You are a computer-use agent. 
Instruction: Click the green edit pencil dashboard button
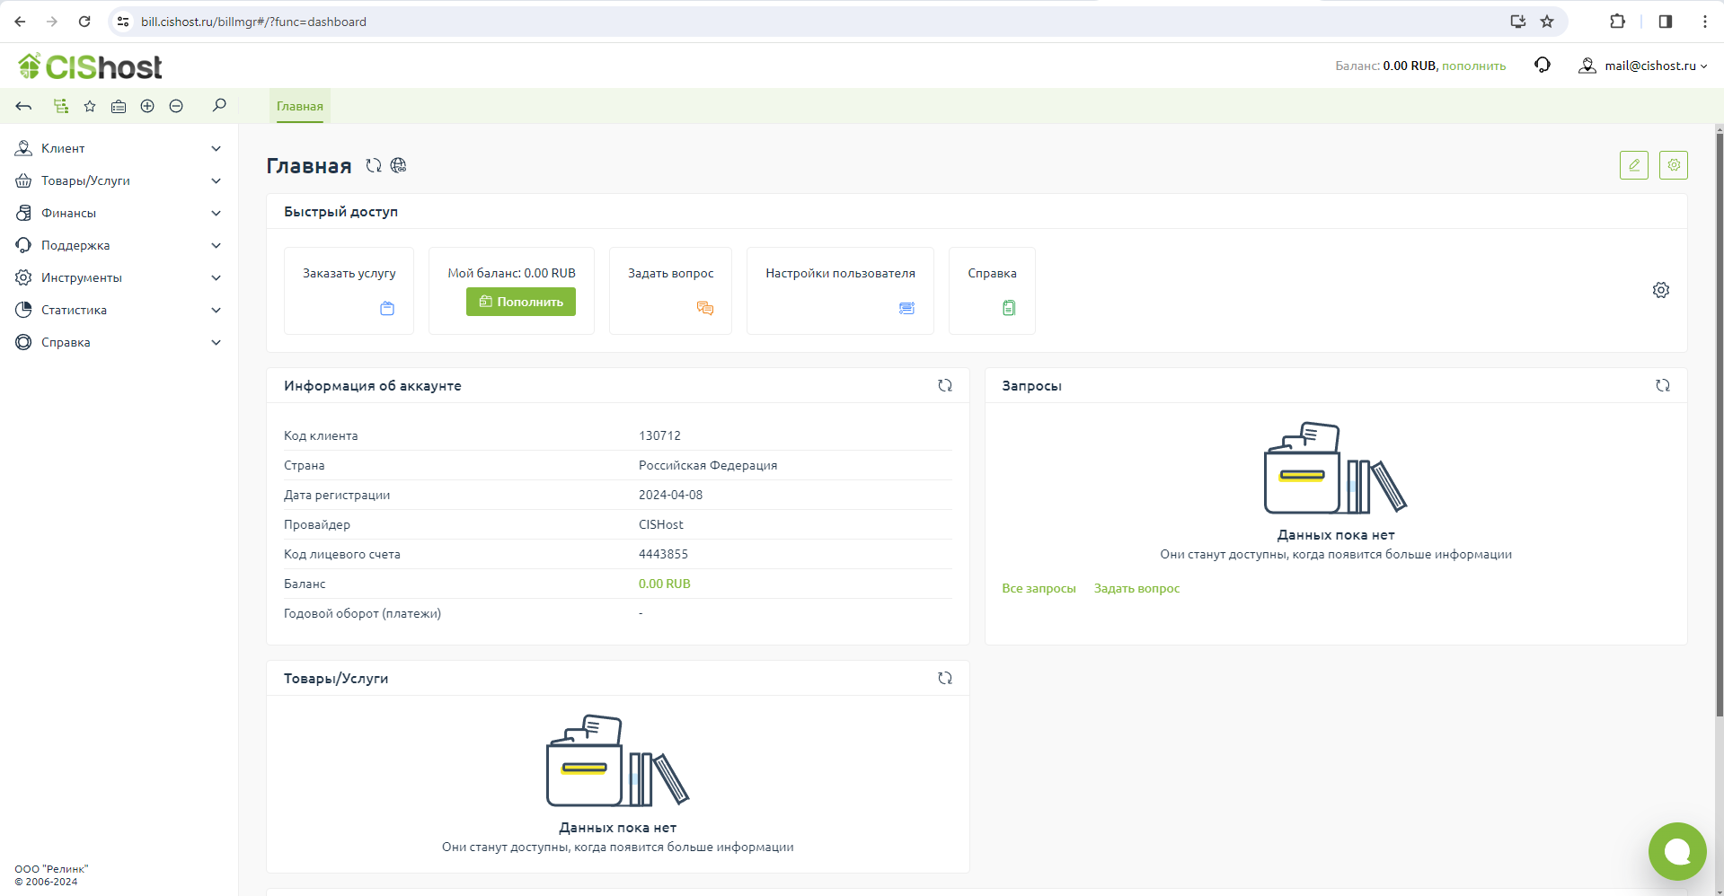(1633, 165)
